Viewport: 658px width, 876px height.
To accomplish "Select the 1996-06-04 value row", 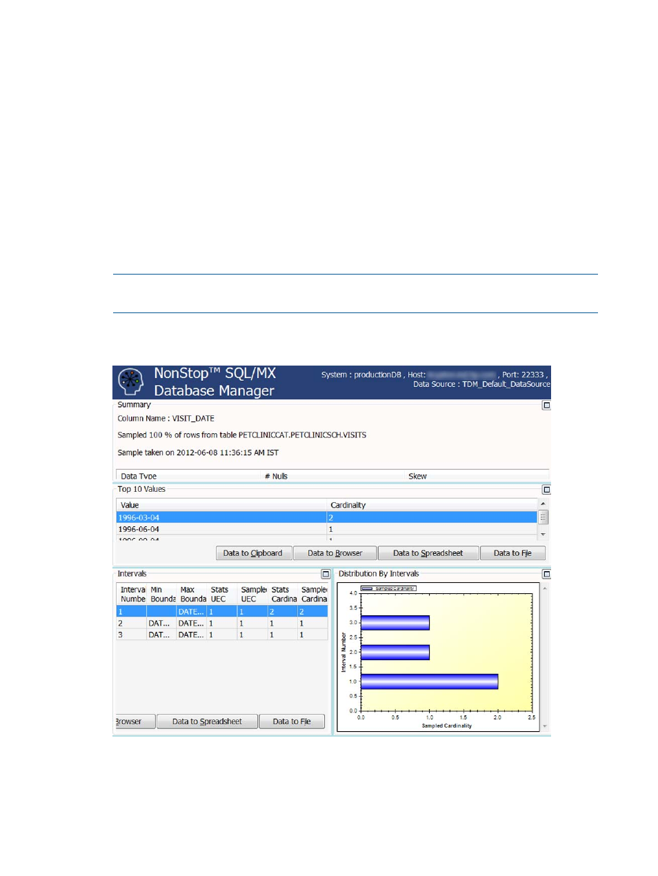I will 326,529.
